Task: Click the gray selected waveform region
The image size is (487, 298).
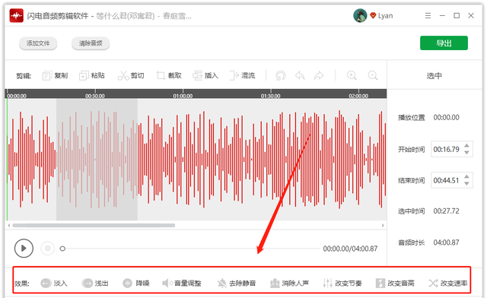Action: click(97, 160)
